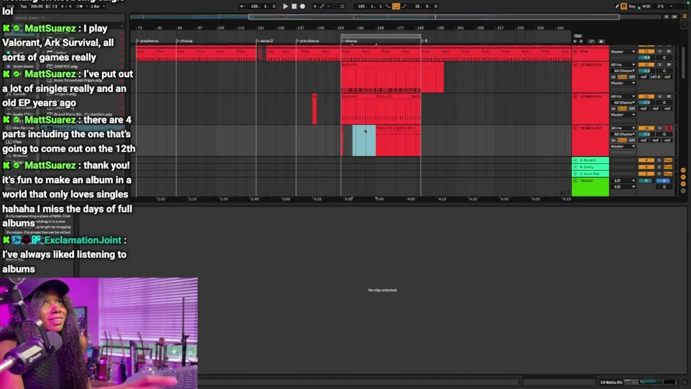Click the H optimize height button

coord(666,17)
